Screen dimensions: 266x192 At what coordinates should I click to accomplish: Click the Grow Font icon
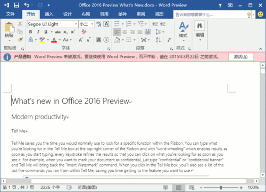point(80,40)
